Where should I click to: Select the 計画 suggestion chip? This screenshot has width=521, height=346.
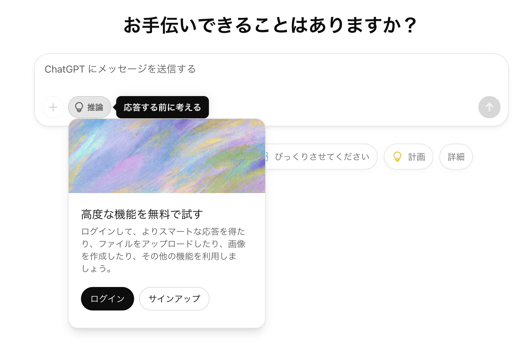[x=408, y=157]
